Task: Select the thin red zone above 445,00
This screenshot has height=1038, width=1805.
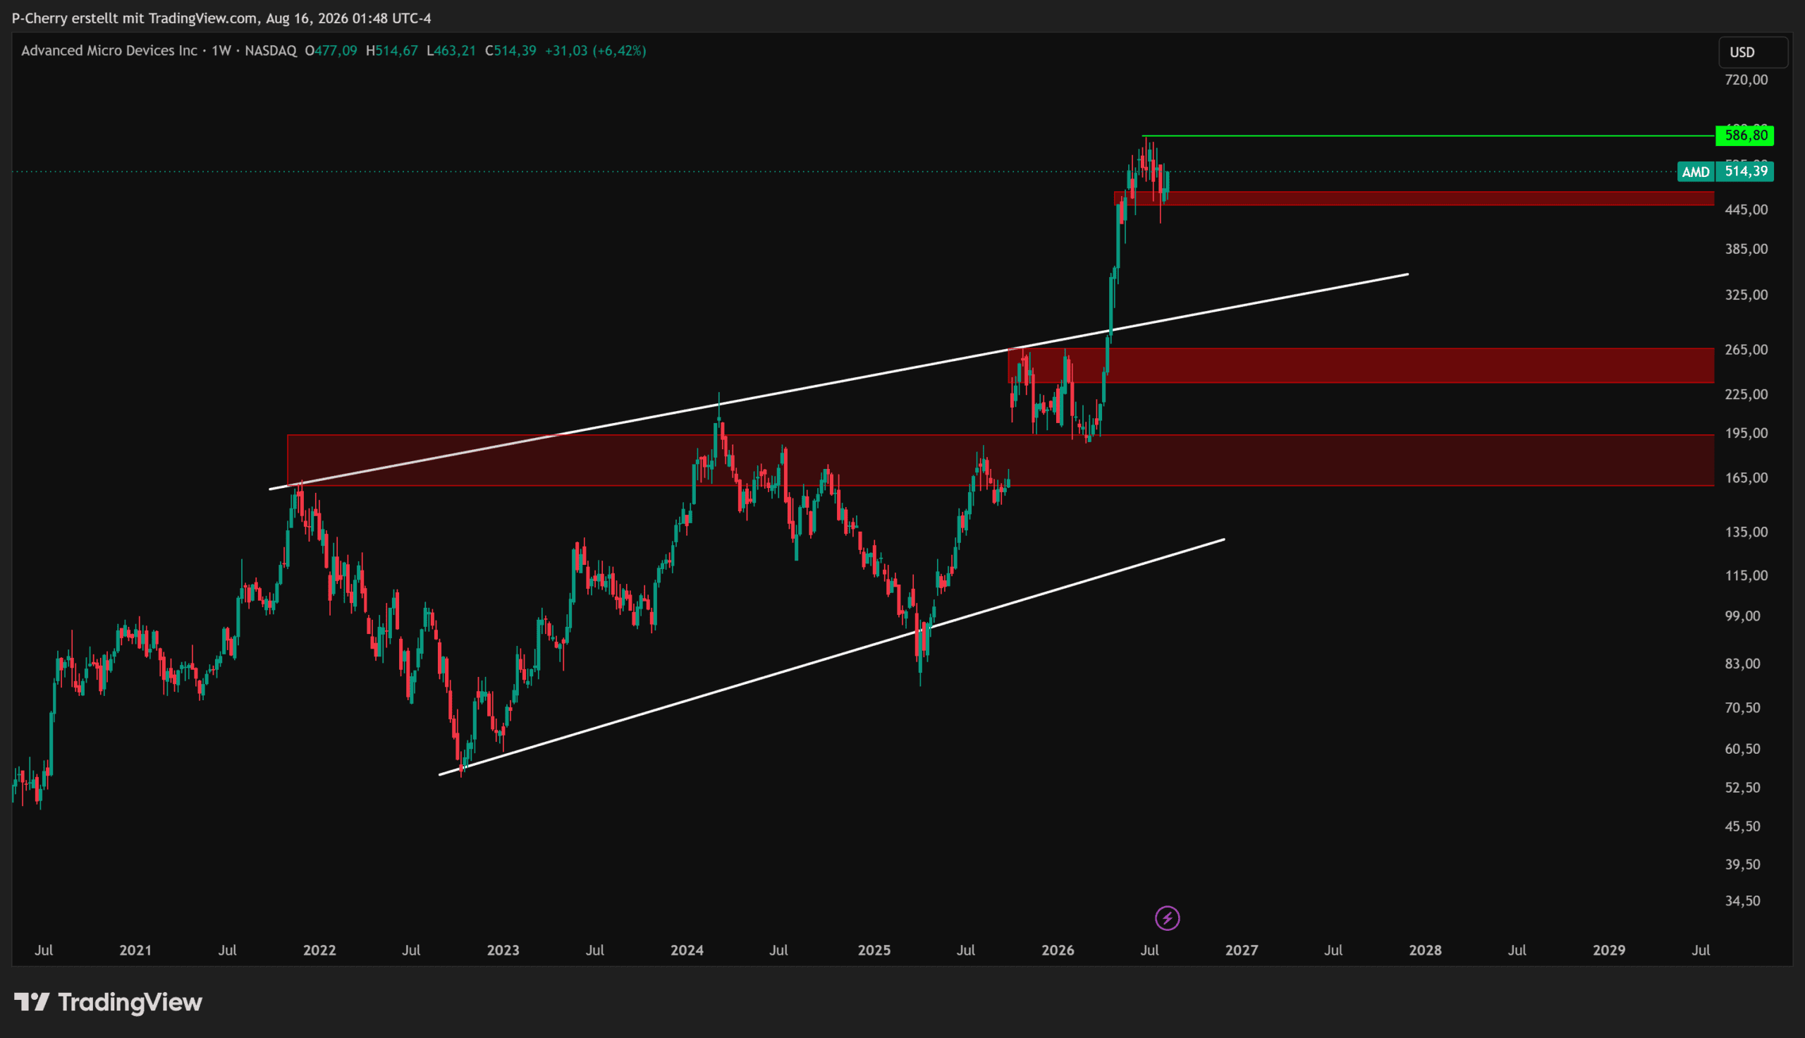Action: [1414, 198]
